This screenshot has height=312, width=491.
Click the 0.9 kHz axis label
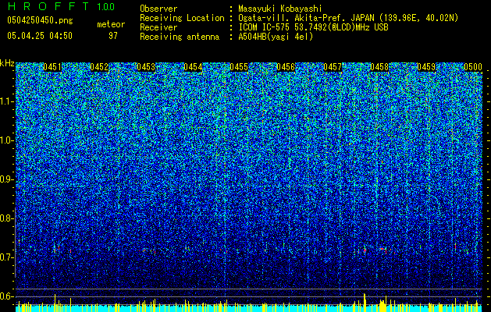coord(6,179)
